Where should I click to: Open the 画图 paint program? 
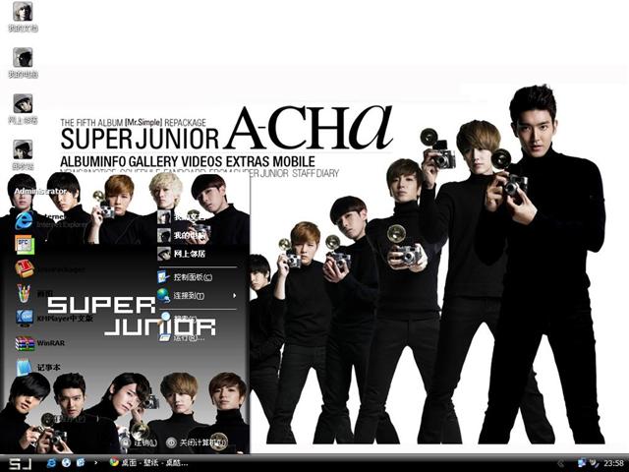pos(35,293)
